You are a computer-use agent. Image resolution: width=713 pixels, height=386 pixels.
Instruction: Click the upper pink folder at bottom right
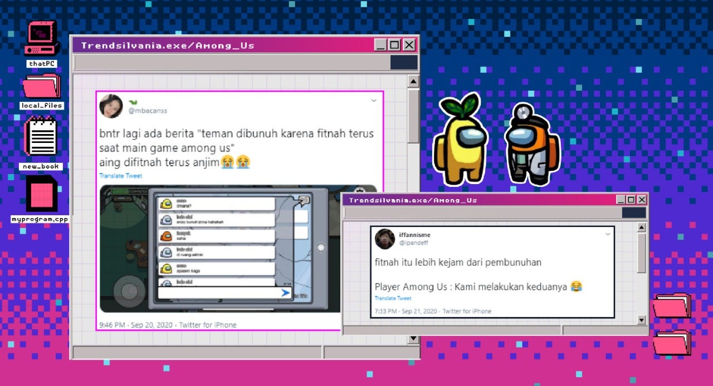point(672,306)
